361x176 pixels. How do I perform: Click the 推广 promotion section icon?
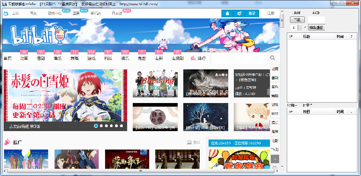coord(7,142)
